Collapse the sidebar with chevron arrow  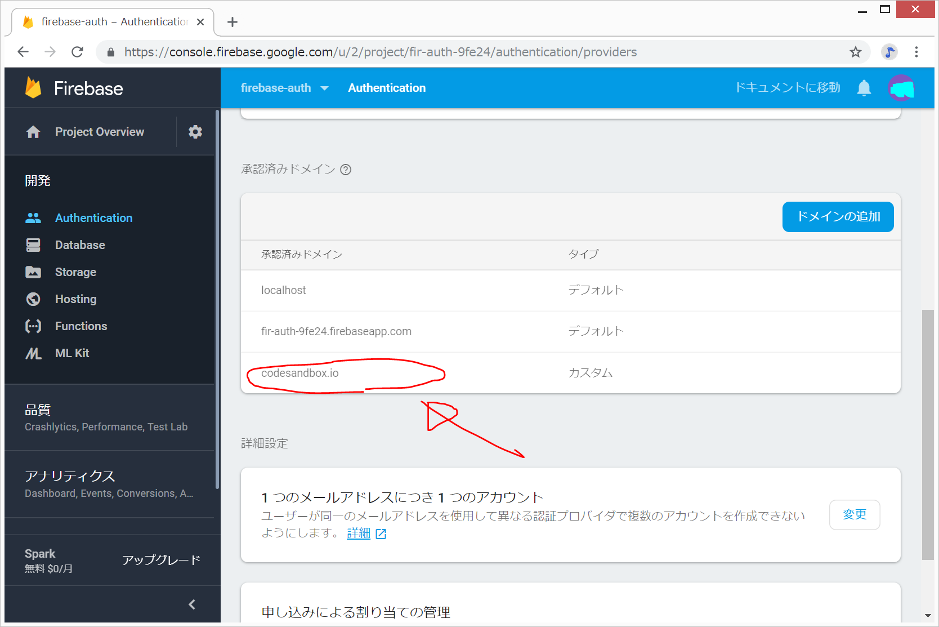[192, 604]
